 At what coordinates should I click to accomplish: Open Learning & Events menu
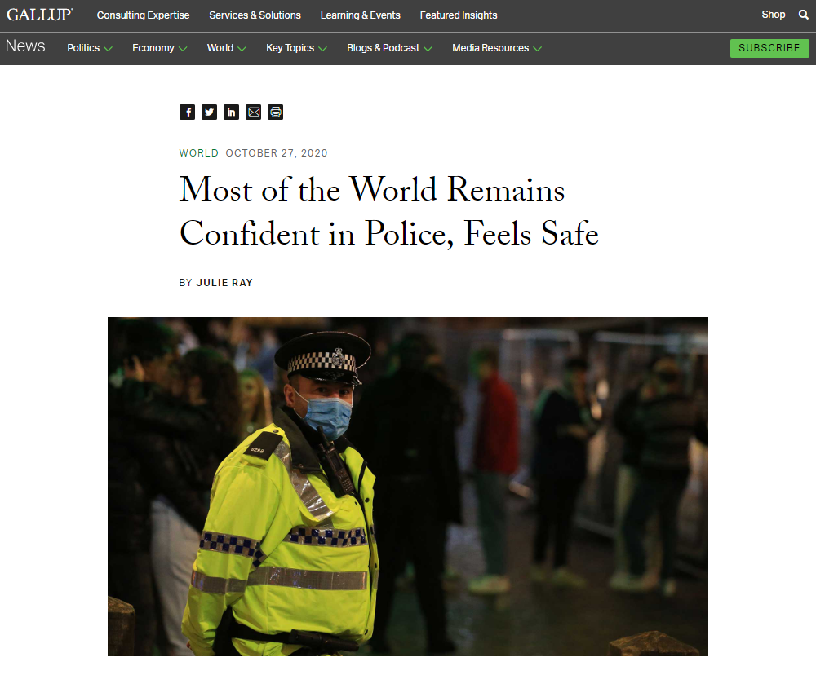tap(360, 15)
